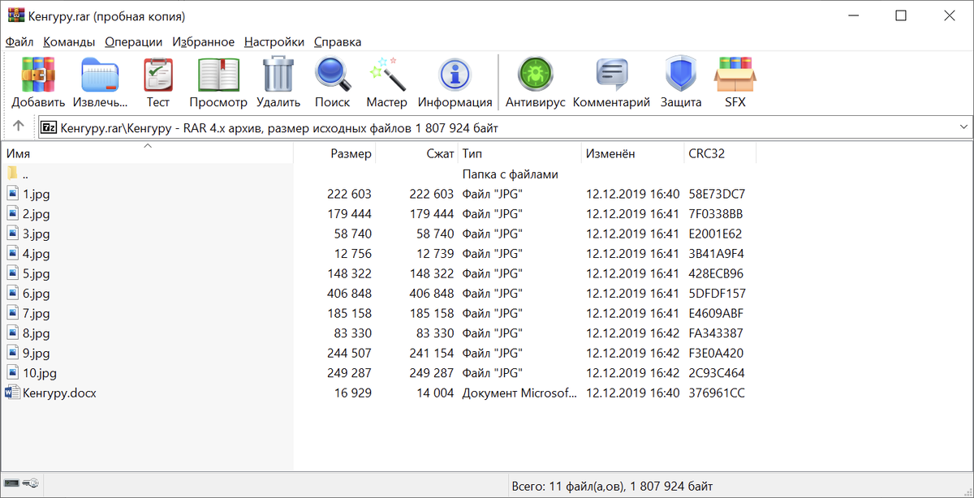Screen dimensions: 974x498
Task: Open the Операции menu
Action: [x=134, y=41]
